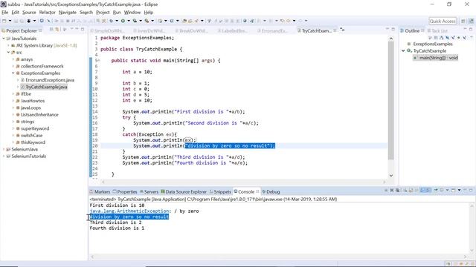The height and width of the screenshot is (267, 476).
Task: Open the Window menu
Action: pyautogui.click(x=132, y=13)
